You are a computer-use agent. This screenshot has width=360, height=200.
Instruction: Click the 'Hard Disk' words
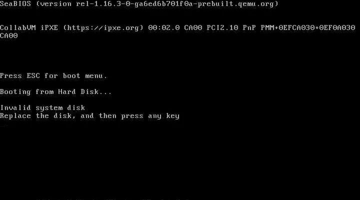click(x=78, y=92)
